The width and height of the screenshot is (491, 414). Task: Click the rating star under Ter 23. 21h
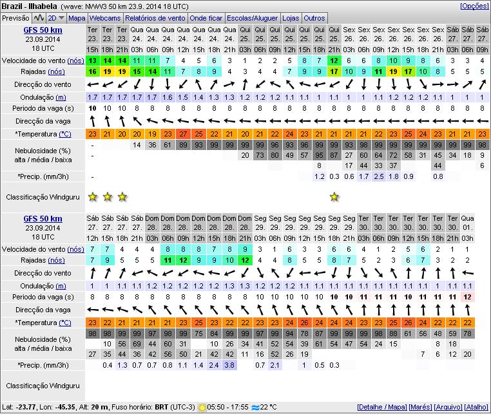(x=122, y=197)
